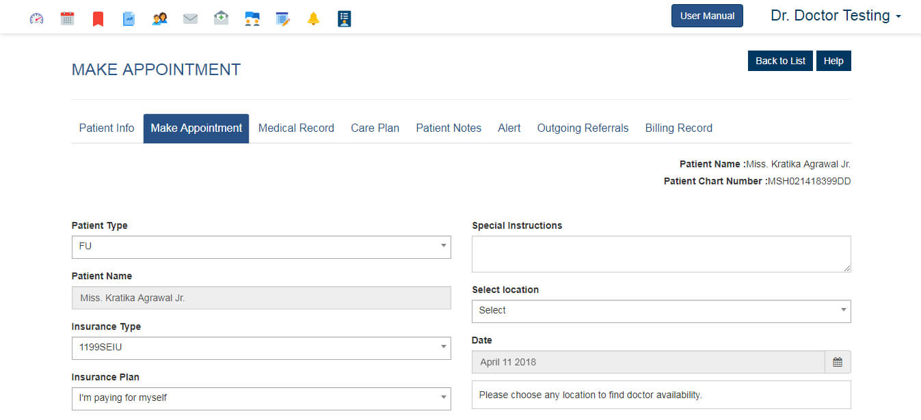Open the notification bell icon

coord(313,18)
